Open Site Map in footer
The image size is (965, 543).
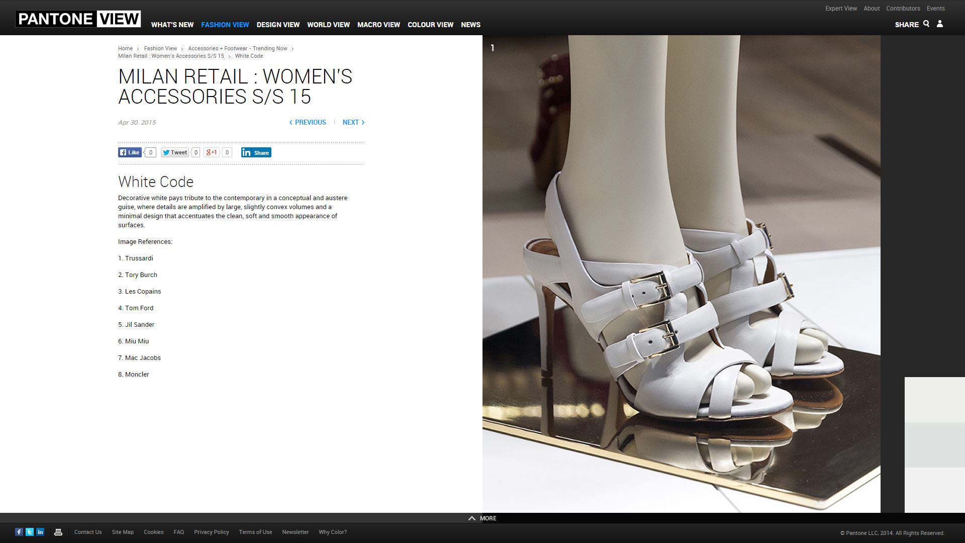point(123,532)
